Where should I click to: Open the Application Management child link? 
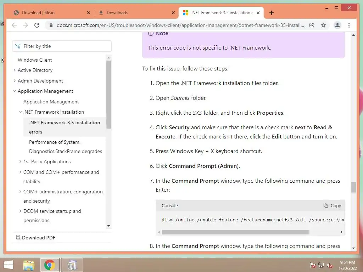(x=51, y=102)
